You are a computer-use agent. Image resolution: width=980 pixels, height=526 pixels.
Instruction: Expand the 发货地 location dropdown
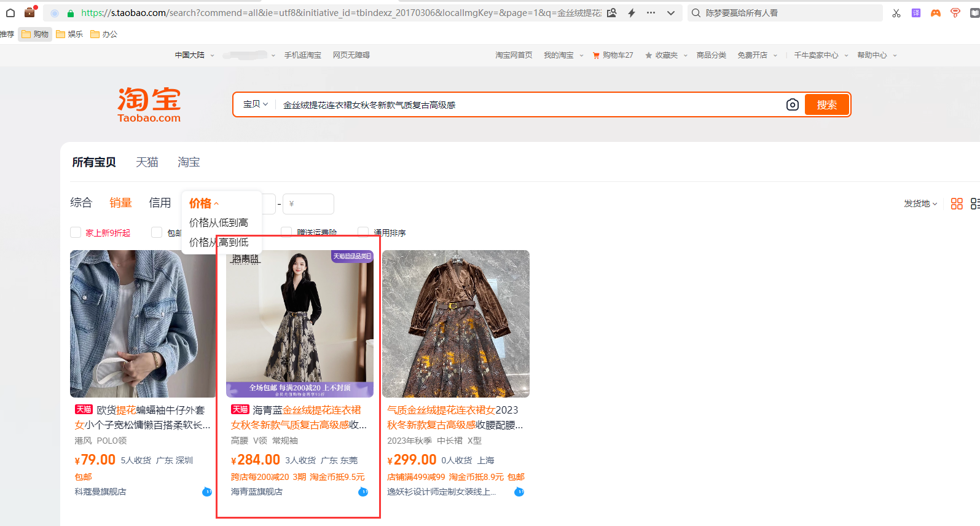[920, 204]
